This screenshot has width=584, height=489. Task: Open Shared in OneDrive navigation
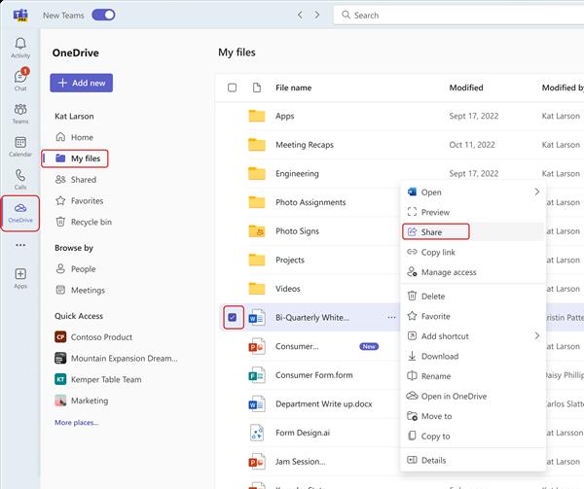pyautogui.click(x=76, y=180)
